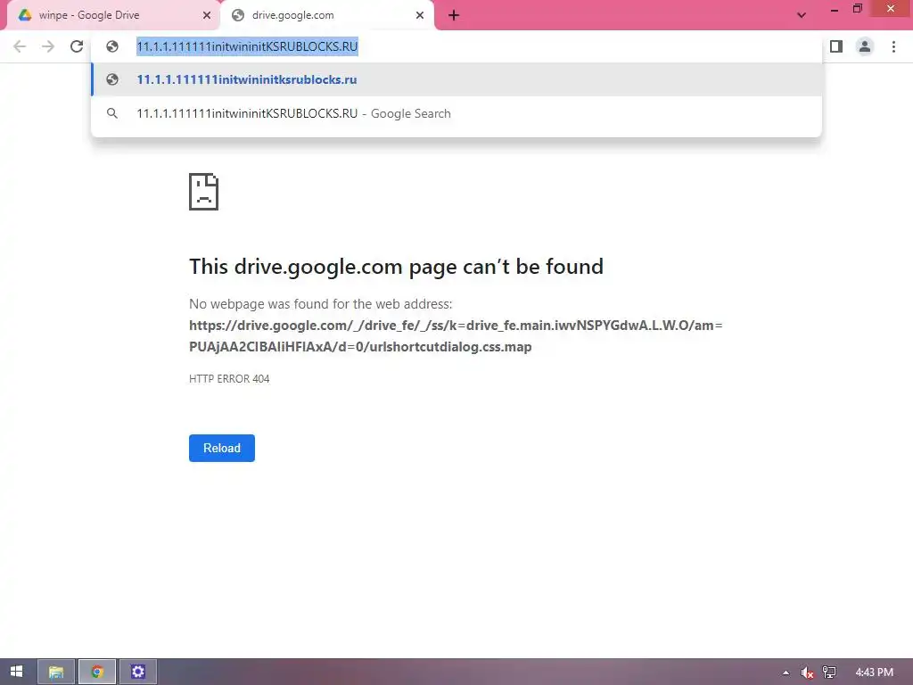This screenshot has height=685, width=913.
Task: Open a new tab with the plus icon
Action: [x=454, y=15]
